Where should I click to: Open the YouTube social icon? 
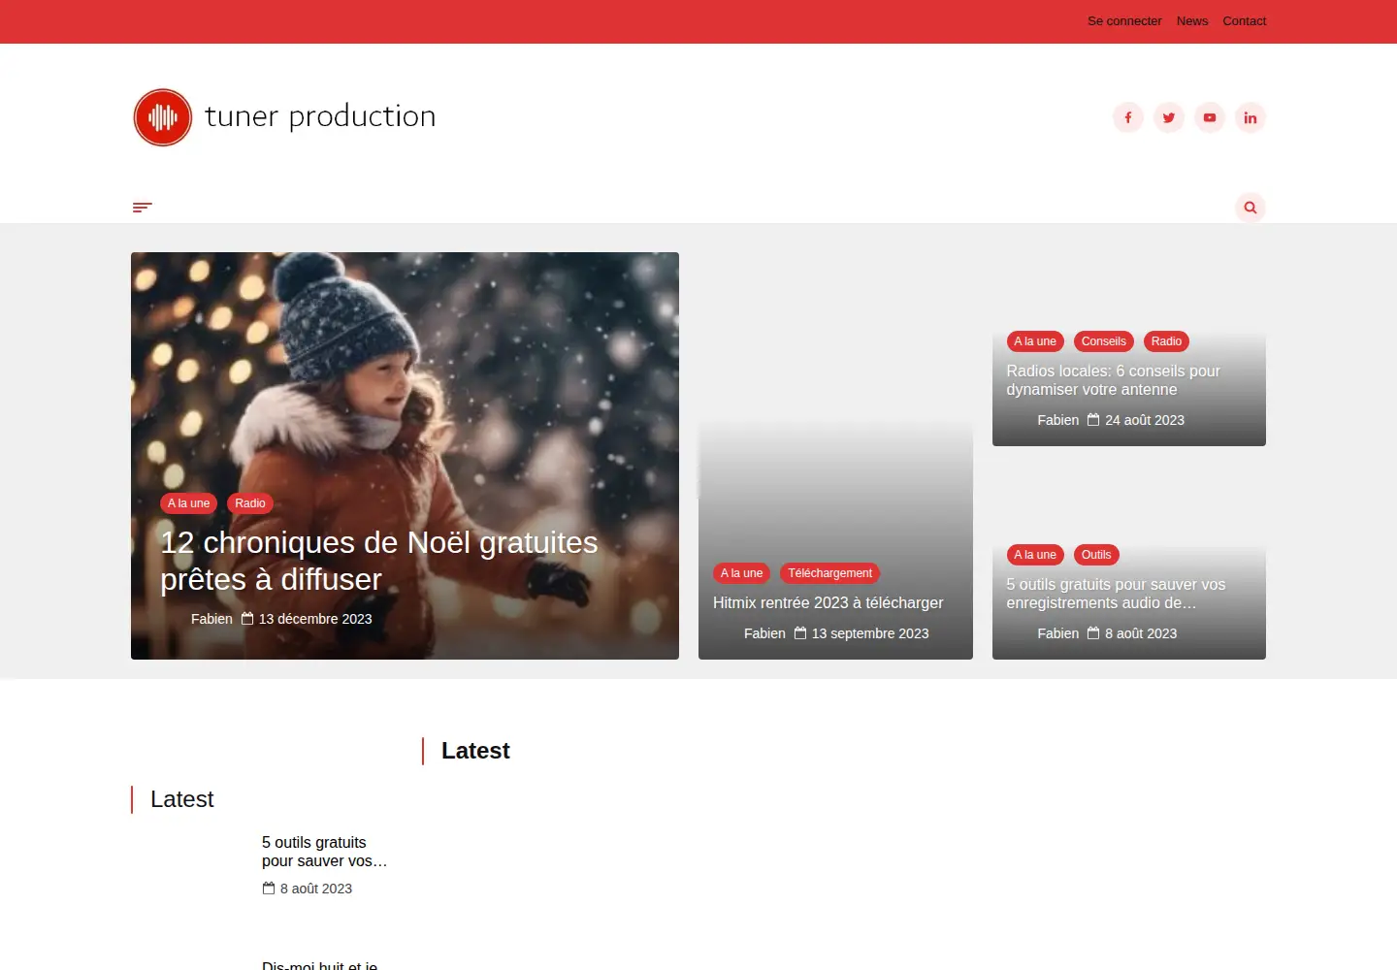(1210, 117)
